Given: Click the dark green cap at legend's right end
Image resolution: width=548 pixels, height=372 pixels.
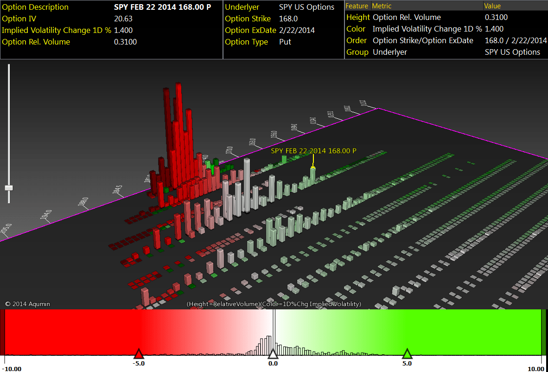Looking at the screenshot, I should [x=544, y=332].
